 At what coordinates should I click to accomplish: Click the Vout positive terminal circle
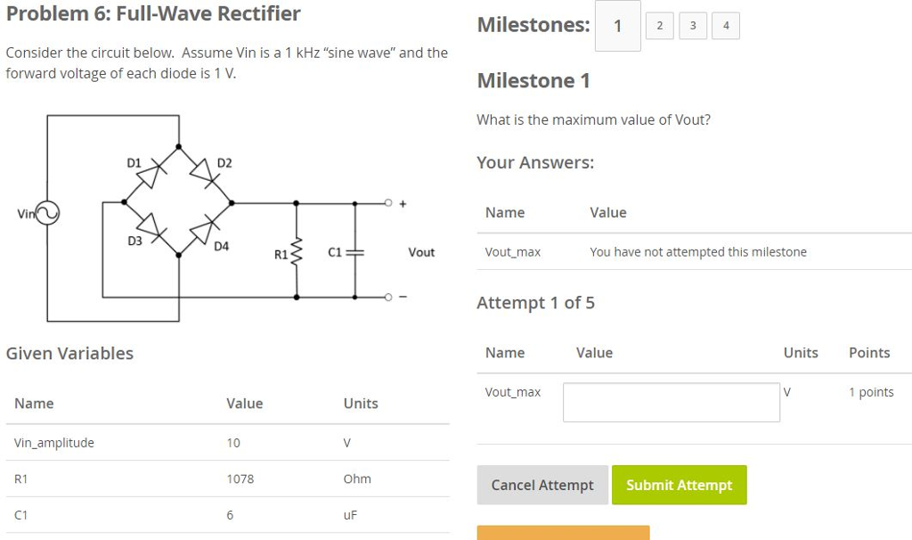[x=387, y=202]
